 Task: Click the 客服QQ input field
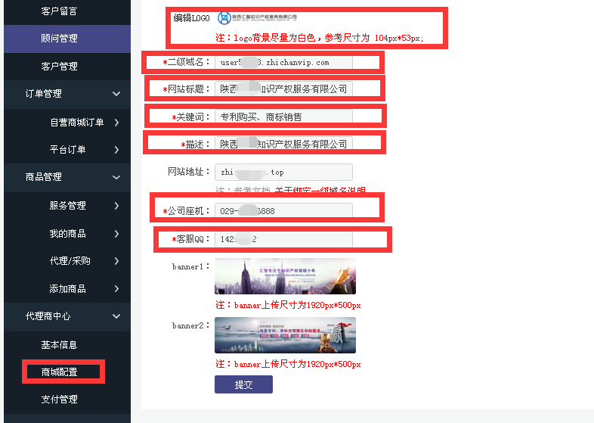tap(283, 239)
